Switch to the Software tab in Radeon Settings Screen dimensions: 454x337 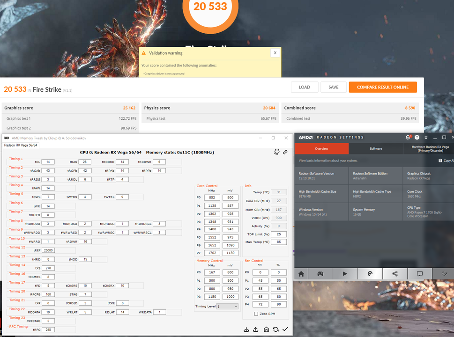(376, 148)
